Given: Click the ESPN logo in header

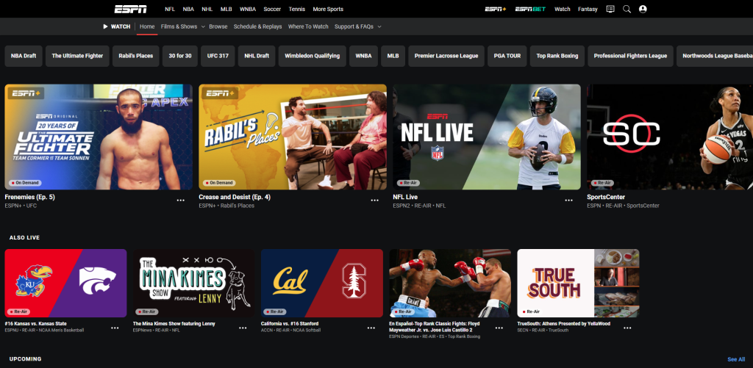Looking at the screenshot, I should [131, 9].
